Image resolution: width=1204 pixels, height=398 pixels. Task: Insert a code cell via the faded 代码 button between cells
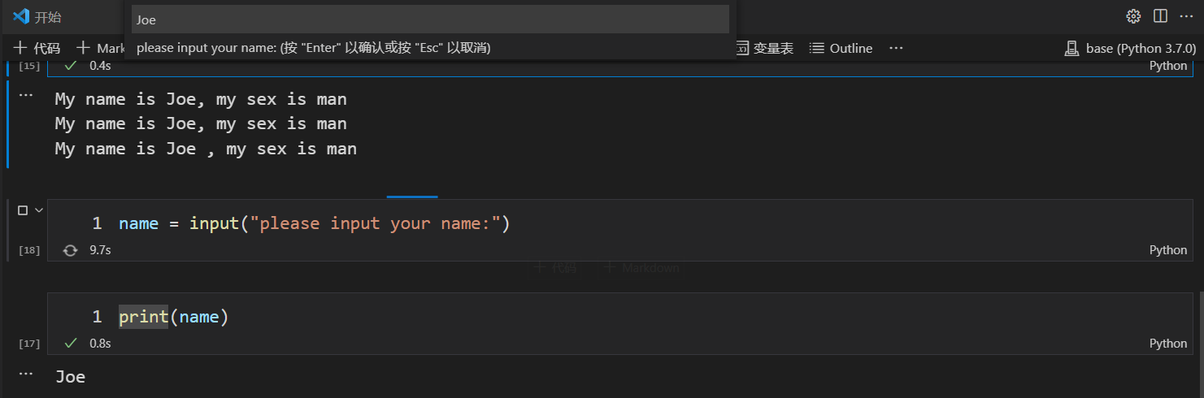tap(556, 267)
